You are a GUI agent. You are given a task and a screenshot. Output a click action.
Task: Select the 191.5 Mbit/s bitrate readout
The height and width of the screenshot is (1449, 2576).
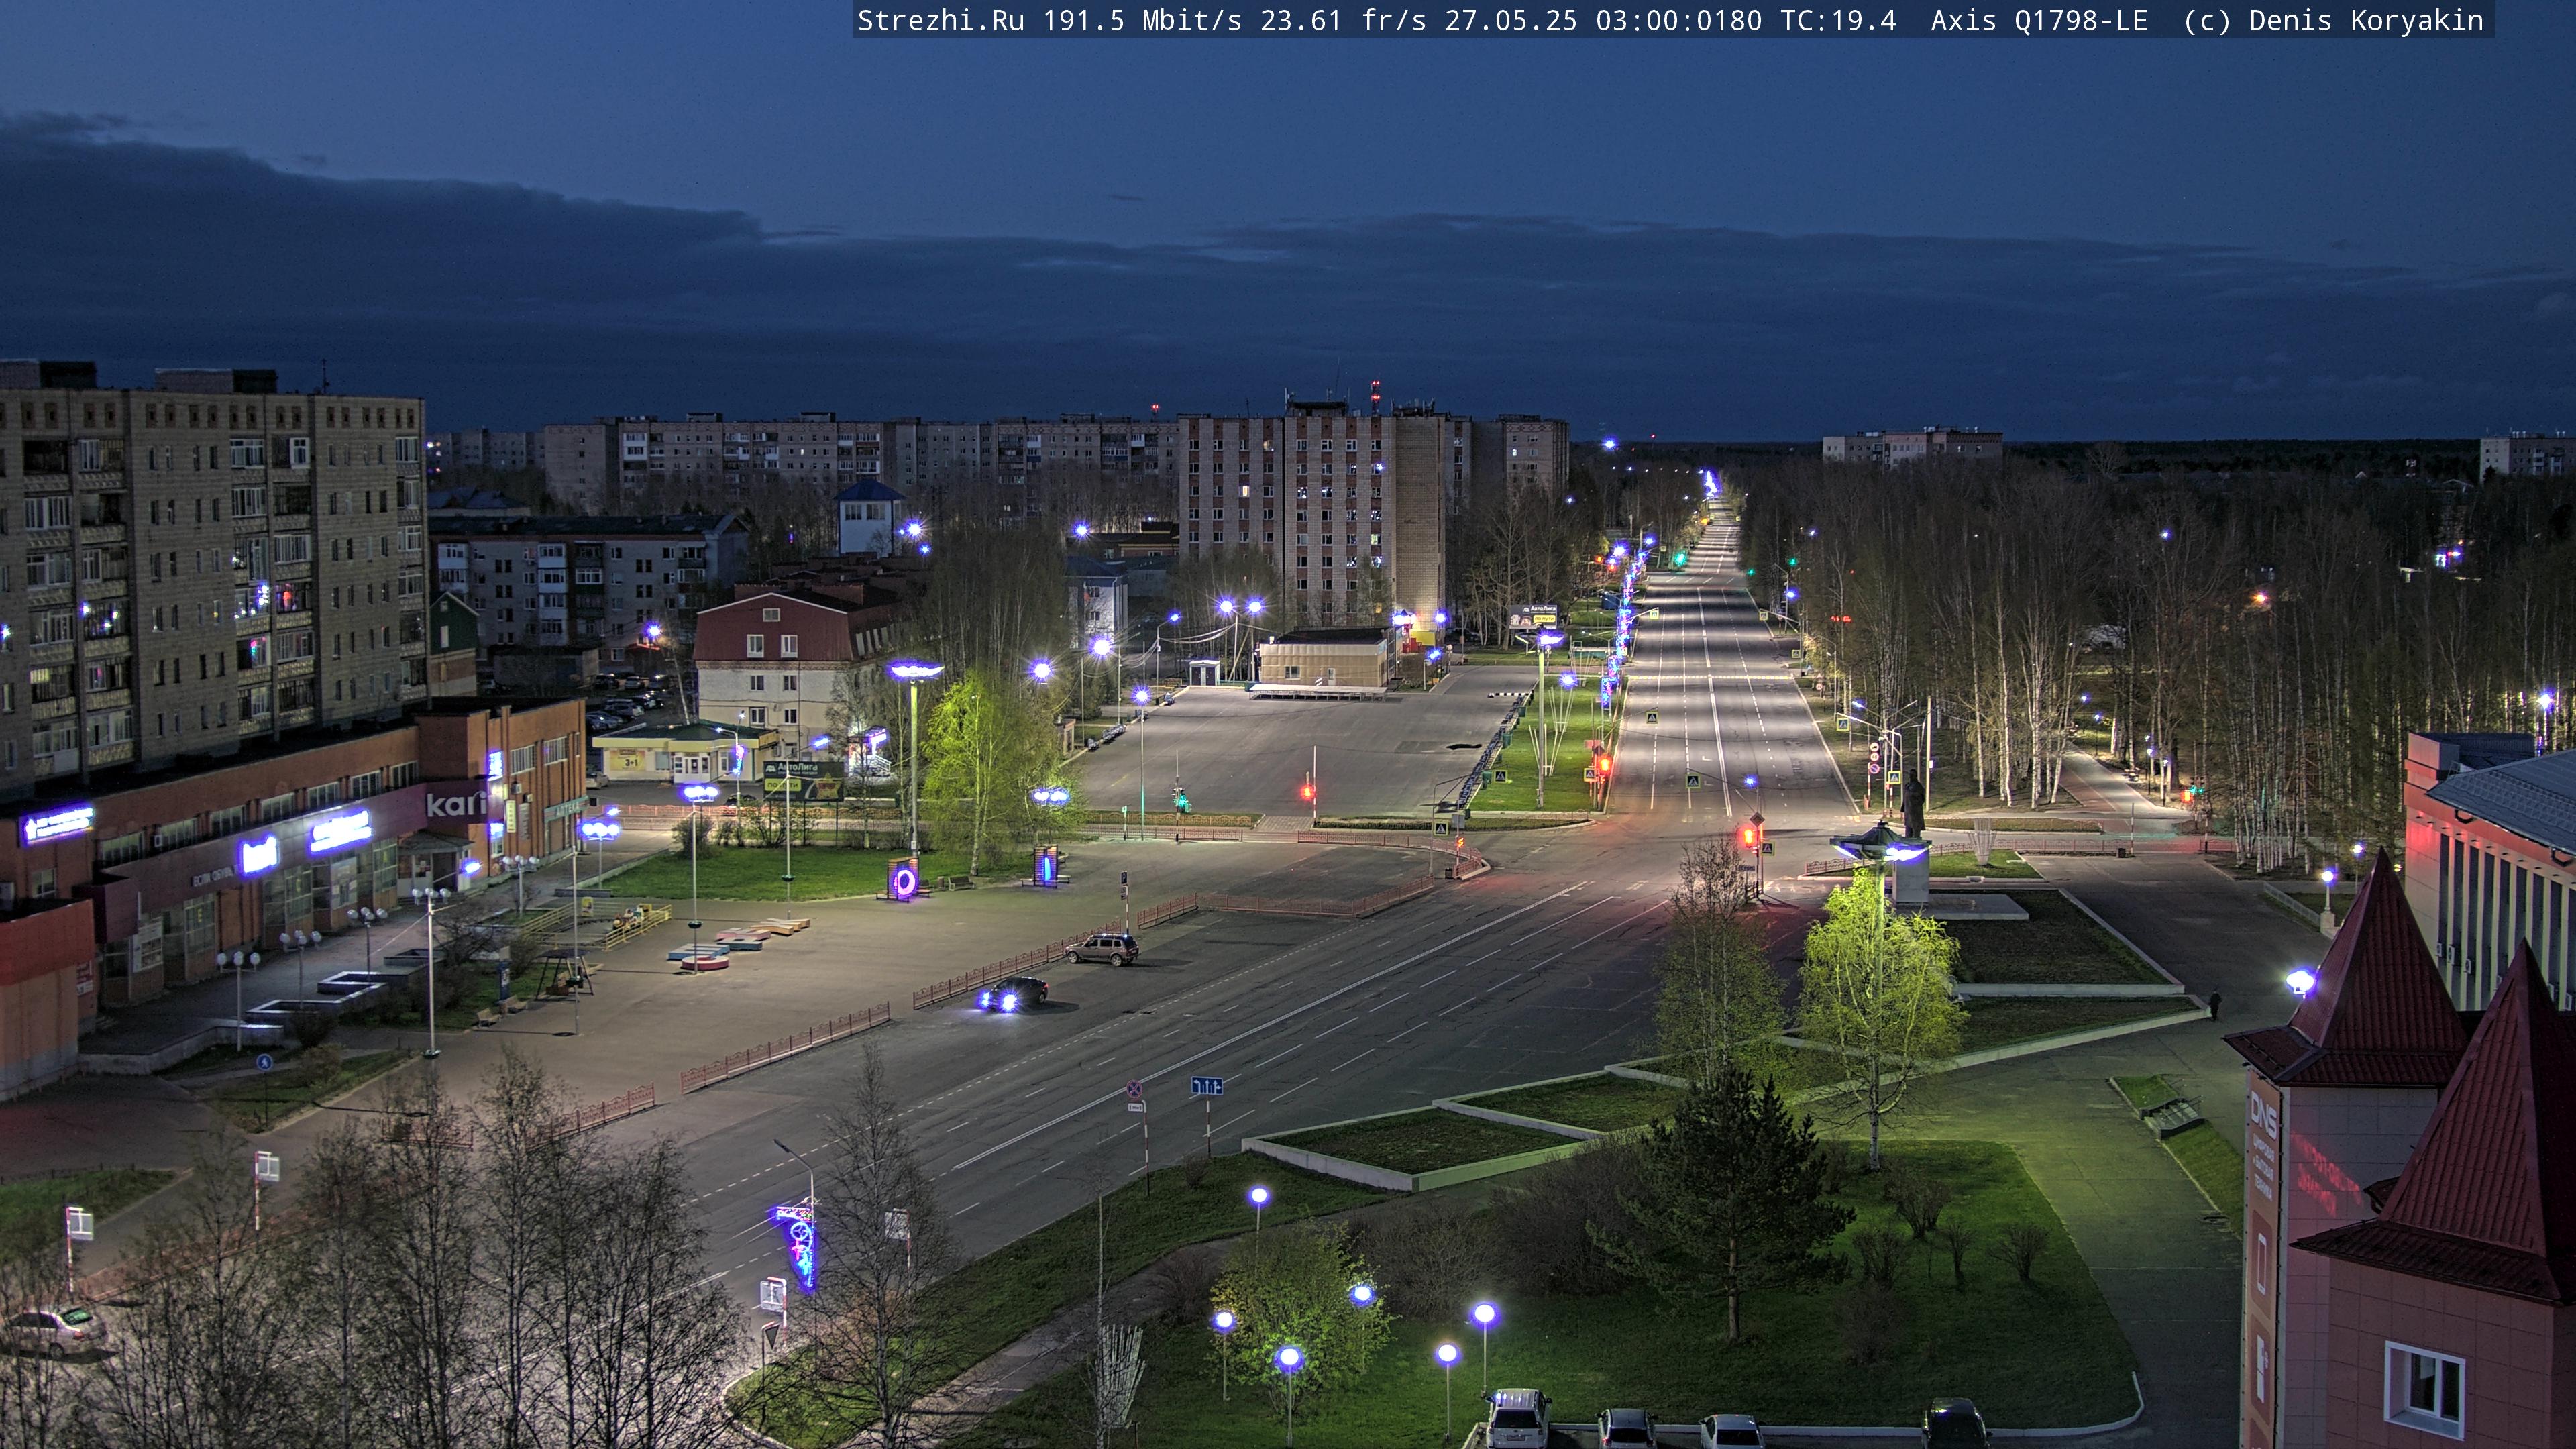[1142, 21]
